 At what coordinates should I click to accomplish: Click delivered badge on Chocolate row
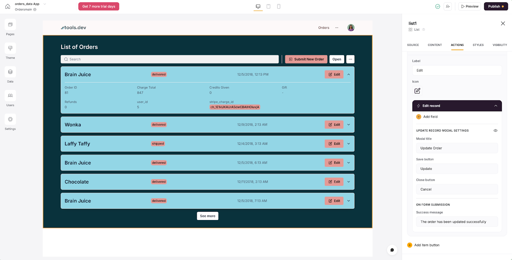tap(159, 182)
